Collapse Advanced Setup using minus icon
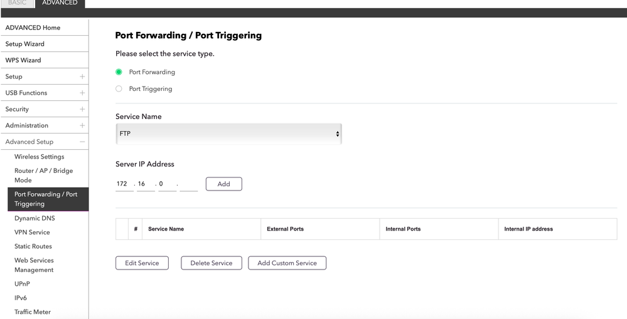The height and width of the screenshot is (319, 627). 82,142
